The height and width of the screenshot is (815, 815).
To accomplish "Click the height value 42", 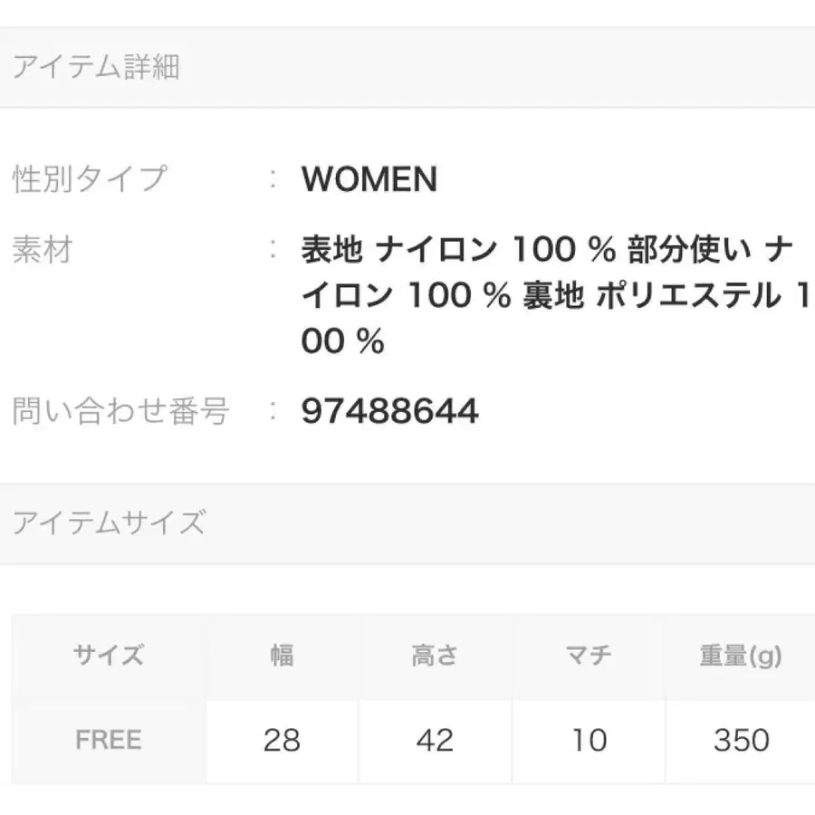I will point(435,740).
